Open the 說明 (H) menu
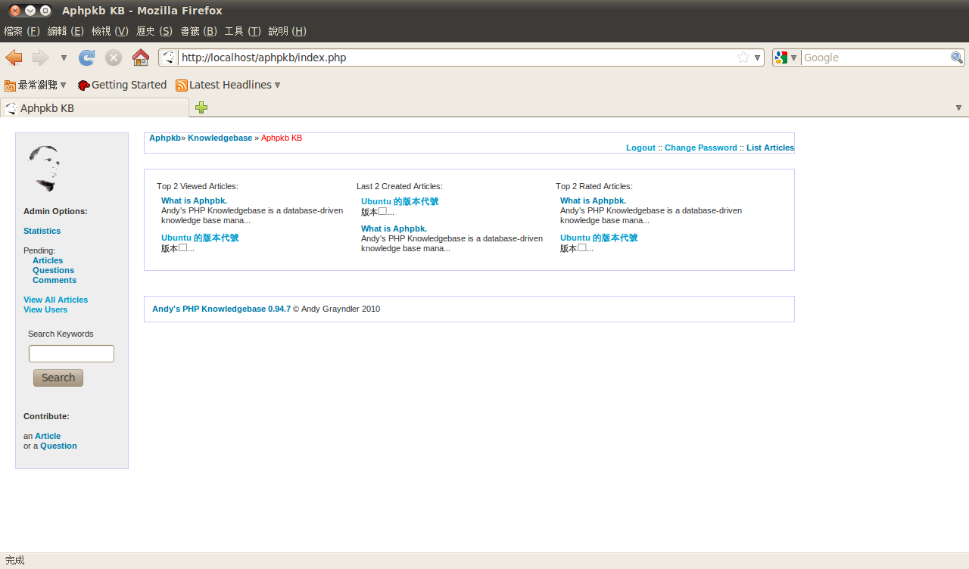Screen dimensions: 969x569 [287, 31]
